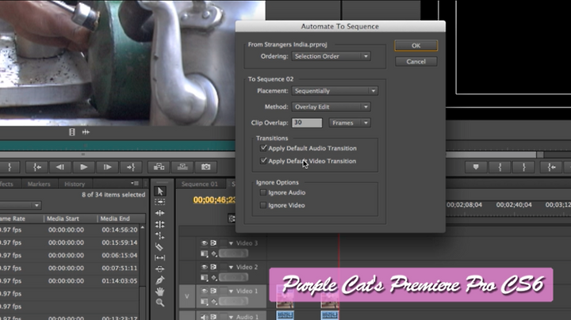571x320 pixels.
Task: Open the Project panel filter dropdown
Action: point(20,205)
